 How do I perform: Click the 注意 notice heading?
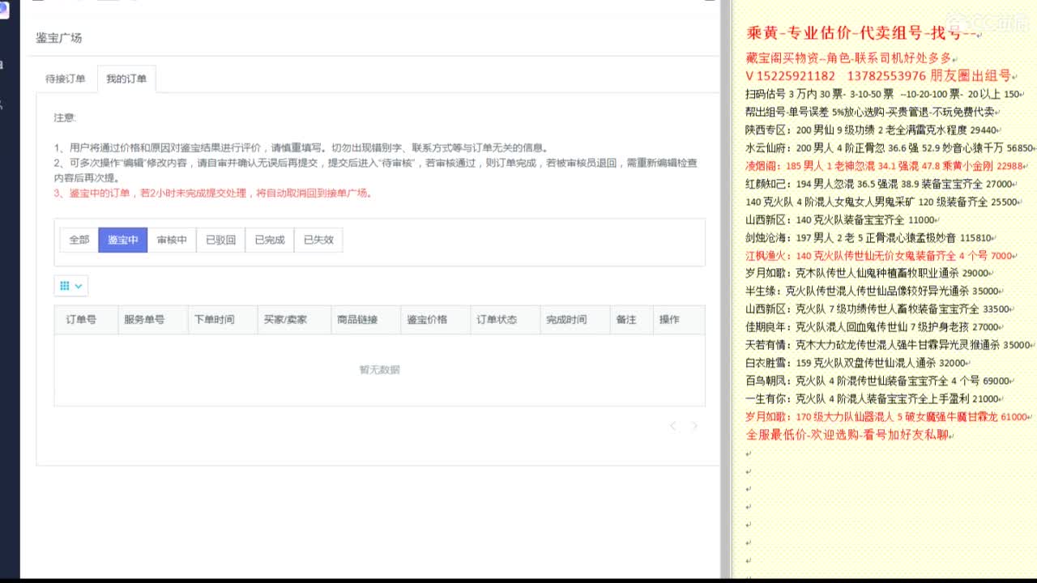coord(65,117)
